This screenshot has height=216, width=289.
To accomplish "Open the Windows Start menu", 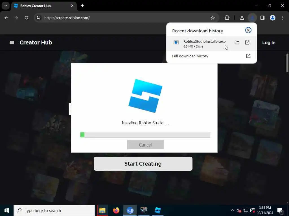I will 7,210.
